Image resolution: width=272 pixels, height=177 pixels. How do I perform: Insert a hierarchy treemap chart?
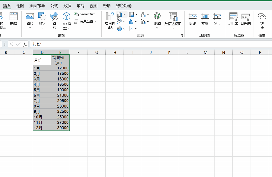coord(131,14)
